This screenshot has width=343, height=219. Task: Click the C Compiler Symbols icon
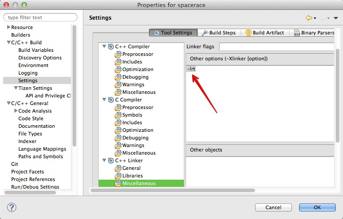tap(118, 115)
